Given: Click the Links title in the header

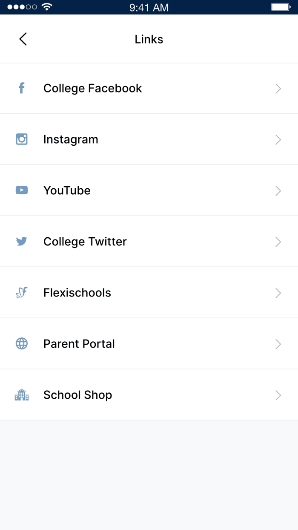Looking at the screenshot, I should pyautogui.click(x=149, y=39).
